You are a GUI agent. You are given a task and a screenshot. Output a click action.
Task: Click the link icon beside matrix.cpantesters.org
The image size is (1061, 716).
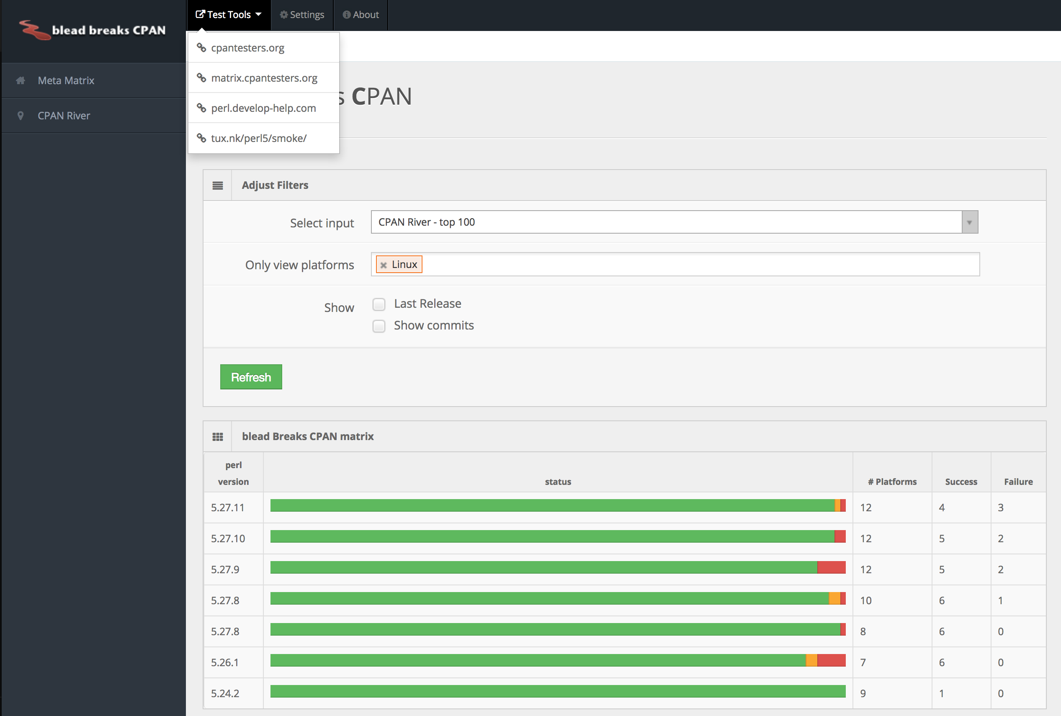point(201,77)
